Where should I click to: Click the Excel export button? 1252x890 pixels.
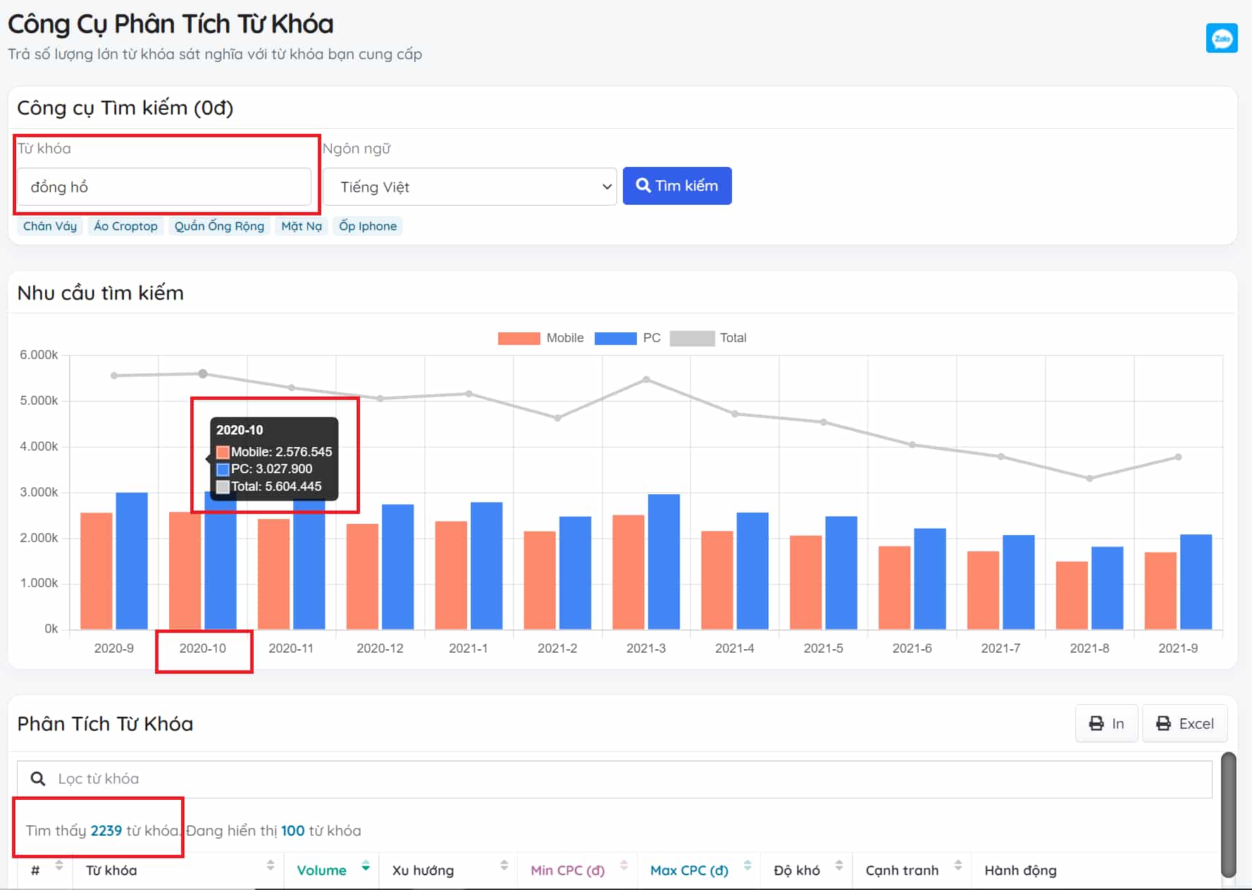point(1184,724)
